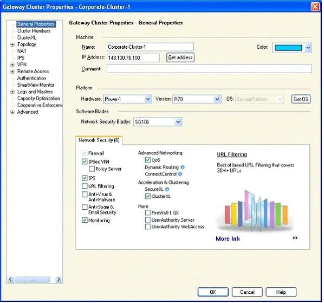
Task: Open the Authentication page
Action: [x=31, y=78]
